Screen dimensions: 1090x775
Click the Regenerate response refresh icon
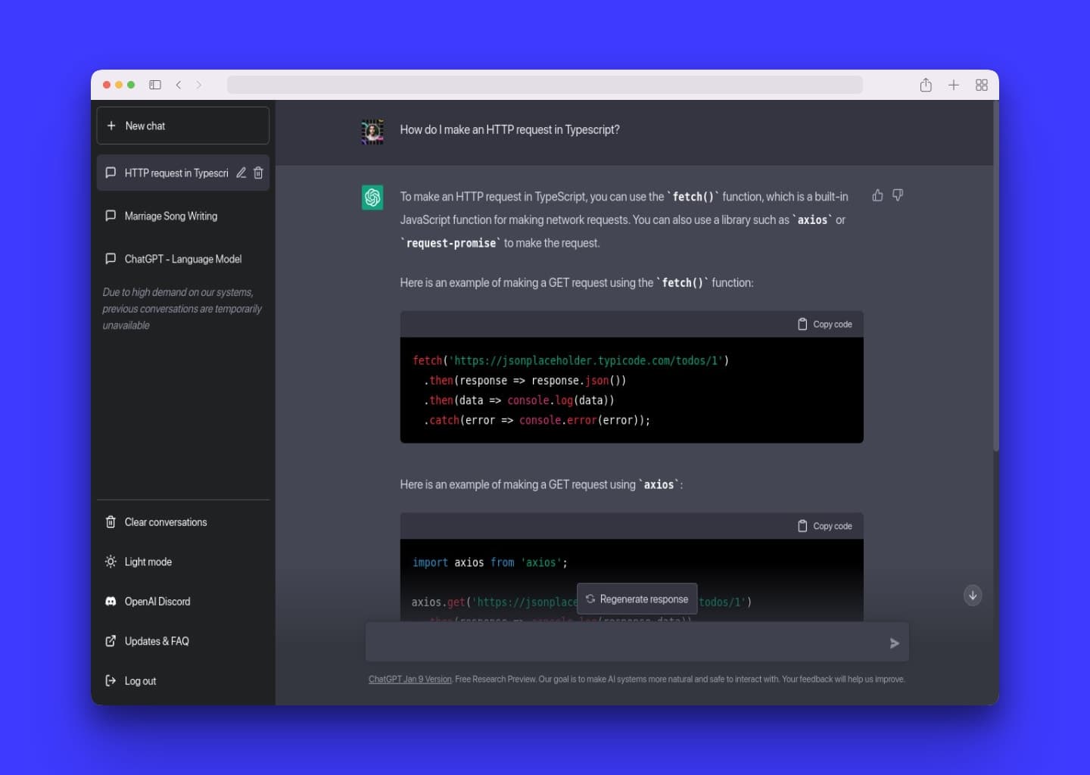tap(590, 599)
